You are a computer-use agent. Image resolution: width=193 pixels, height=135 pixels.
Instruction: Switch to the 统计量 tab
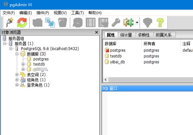(126, 35)
